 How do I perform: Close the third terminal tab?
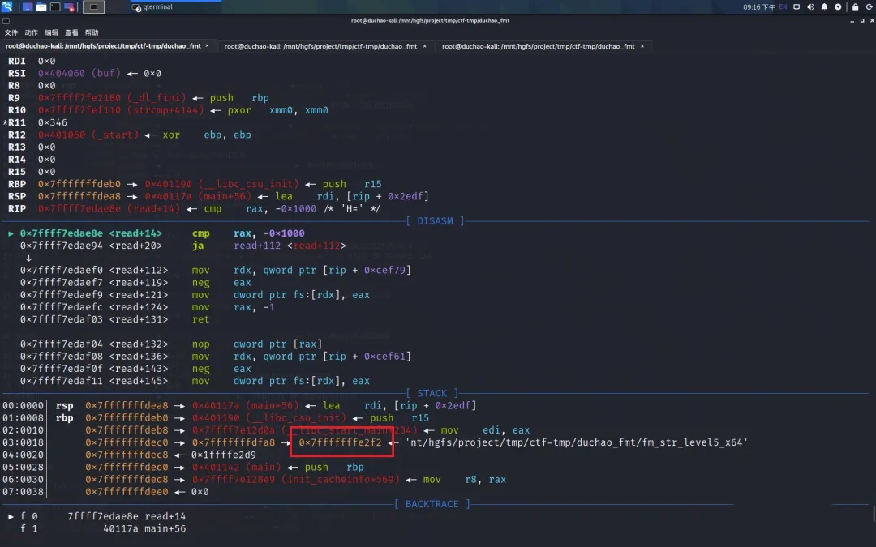(642, 45)
